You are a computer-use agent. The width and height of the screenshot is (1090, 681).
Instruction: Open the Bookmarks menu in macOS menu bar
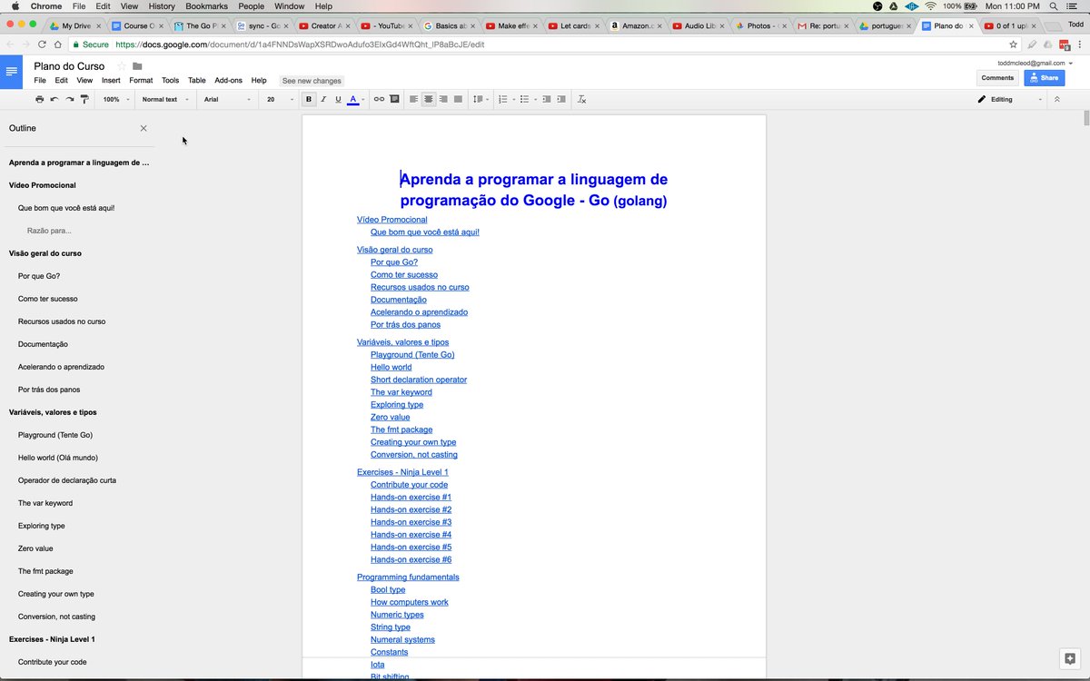click(x=206, y=6)
